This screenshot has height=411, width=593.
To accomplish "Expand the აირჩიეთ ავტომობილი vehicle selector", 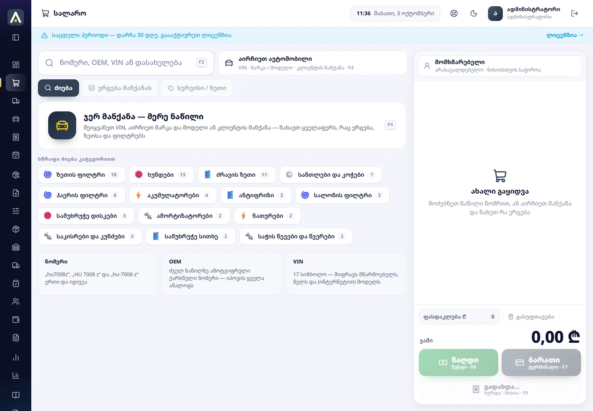I will 313,63.
